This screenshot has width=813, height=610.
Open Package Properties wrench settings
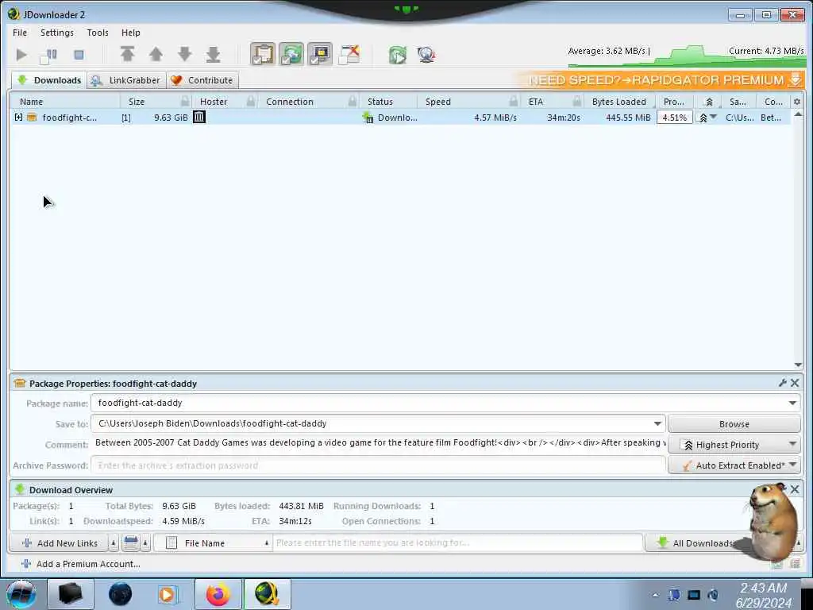(x=782, y=383)
